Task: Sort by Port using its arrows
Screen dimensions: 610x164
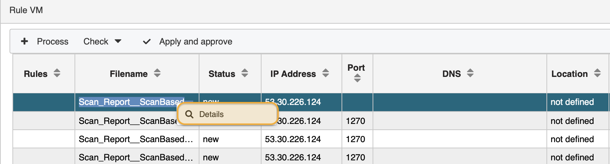Action: click(357, 78)
